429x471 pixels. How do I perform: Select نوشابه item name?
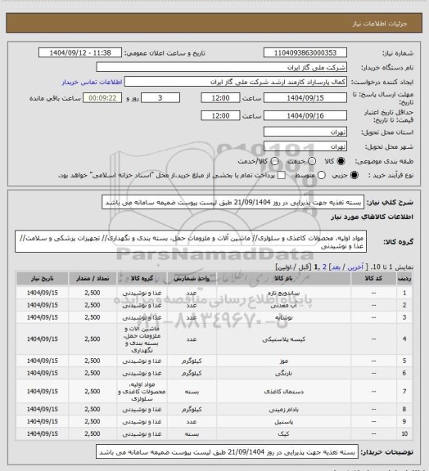pos(283,317)
